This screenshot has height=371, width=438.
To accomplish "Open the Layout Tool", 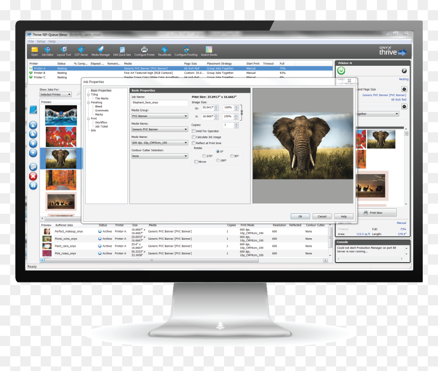I will pyautogui.click(x=64, y=50).
